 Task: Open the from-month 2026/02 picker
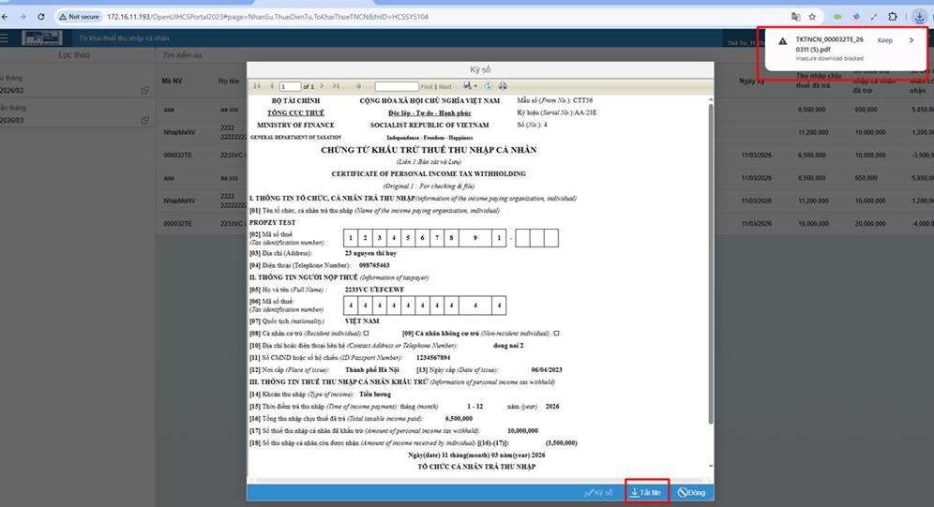pos(144,91)
